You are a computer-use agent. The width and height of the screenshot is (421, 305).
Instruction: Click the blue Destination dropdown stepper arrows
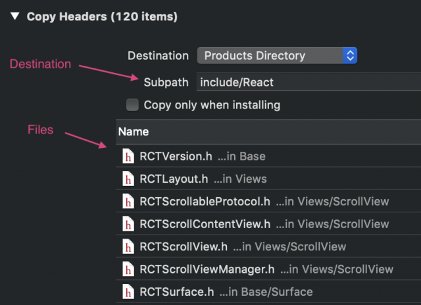[350, 55]
